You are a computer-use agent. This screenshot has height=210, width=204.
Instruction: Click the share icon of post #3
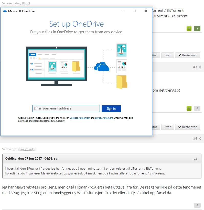pos(200,67)
